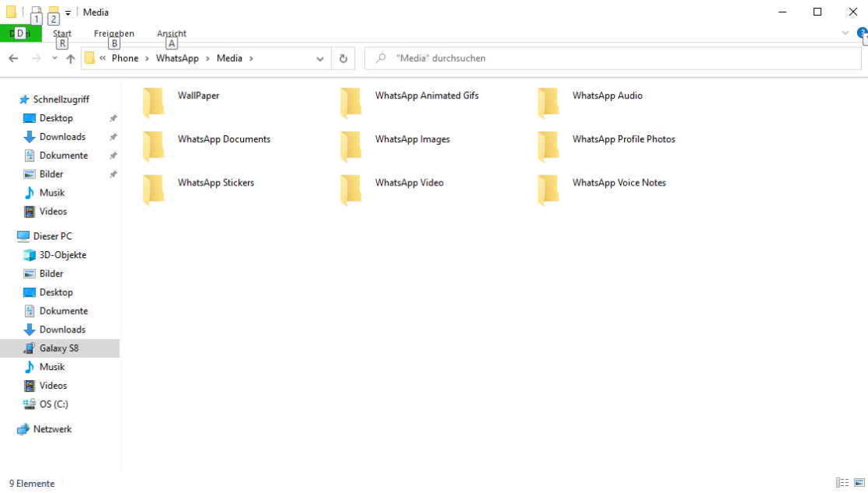Expand subfolders chevron after WhatsApp
This screenshot has width=868, height=493.
pyautogui.click(x=207, y=58)
